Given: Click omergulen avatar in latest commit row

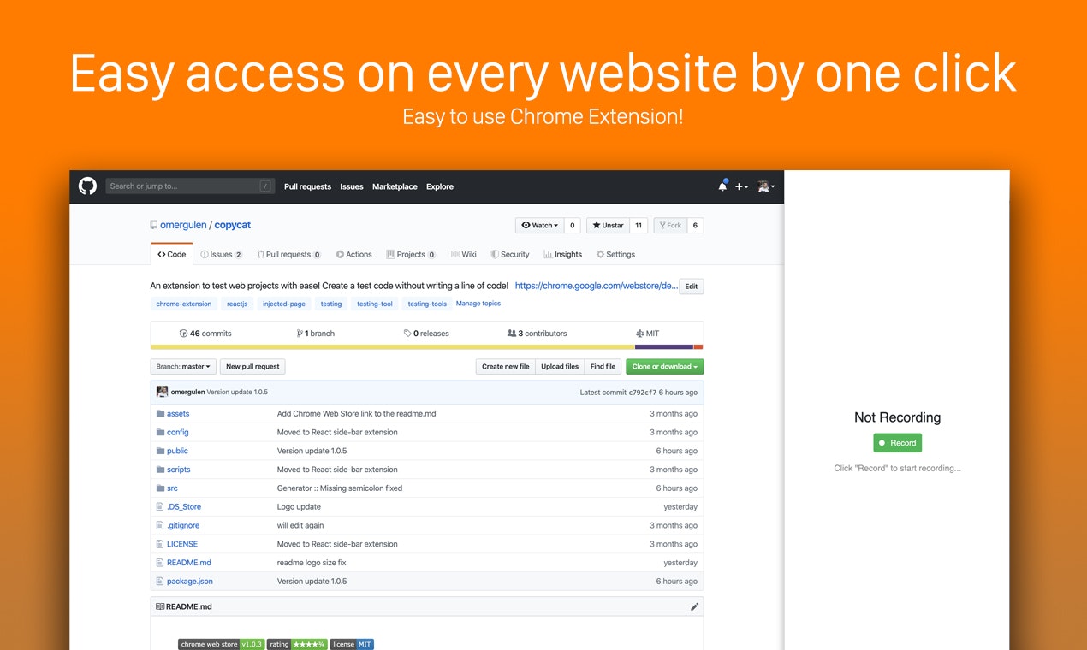Looking at the screenshot, I should (162, 392).
